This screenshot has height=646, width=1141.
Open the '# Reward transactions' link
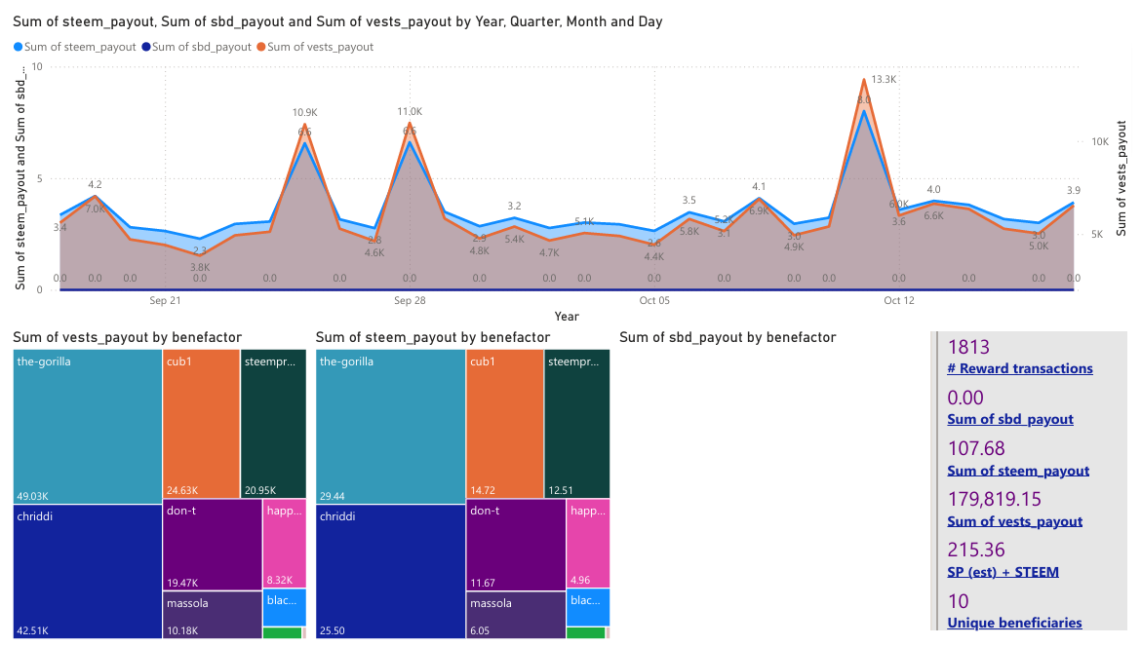[x=1020, y=368]
